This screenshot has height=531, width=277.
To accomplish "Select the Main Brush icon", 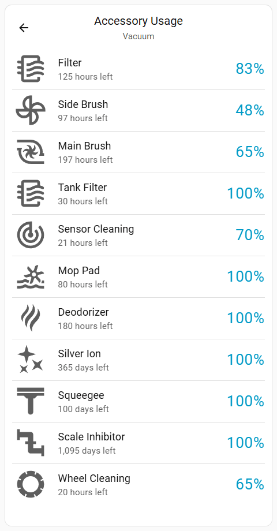I will [x=31, y=152].
